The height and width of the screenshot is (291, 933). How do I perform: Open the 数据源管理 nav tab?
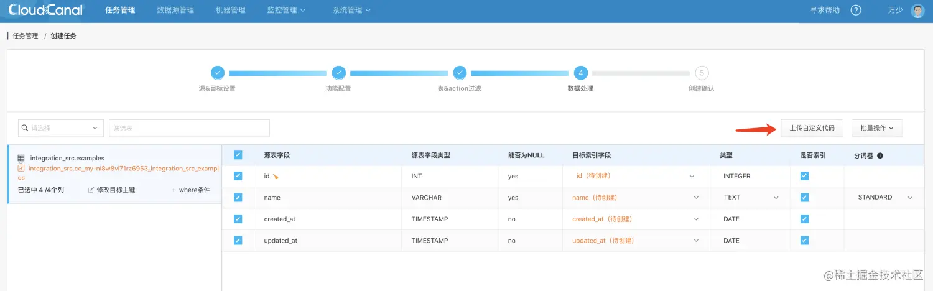(175, 10)
